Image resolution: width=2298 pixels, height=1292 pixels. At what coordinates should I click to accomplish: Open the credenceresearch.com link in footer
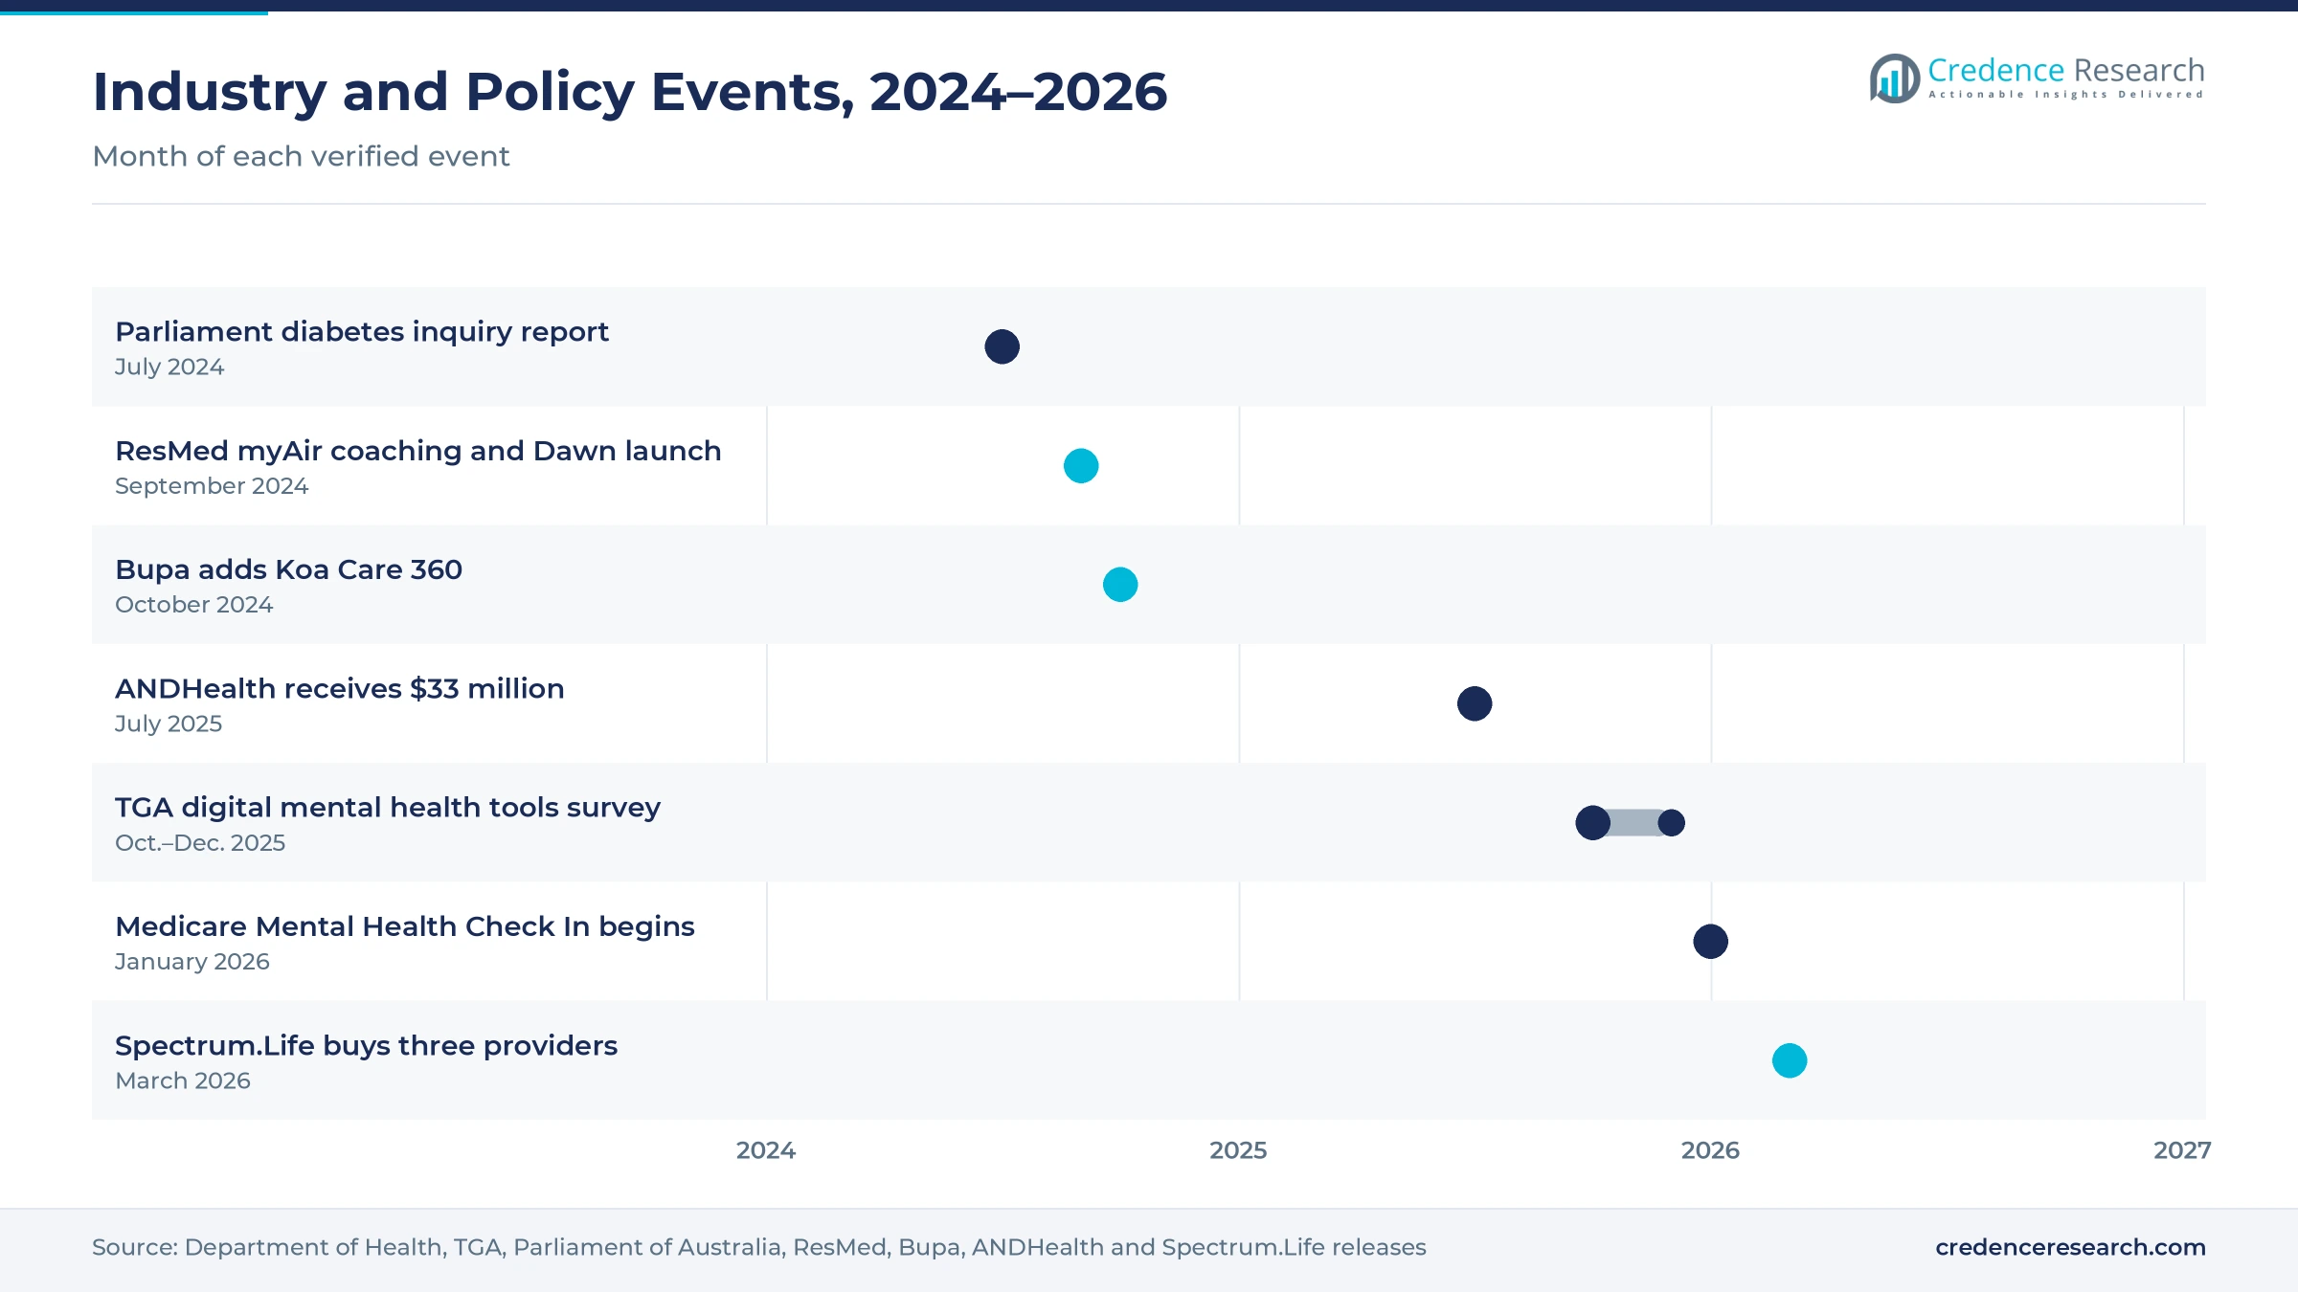tap(2070, 1247)
